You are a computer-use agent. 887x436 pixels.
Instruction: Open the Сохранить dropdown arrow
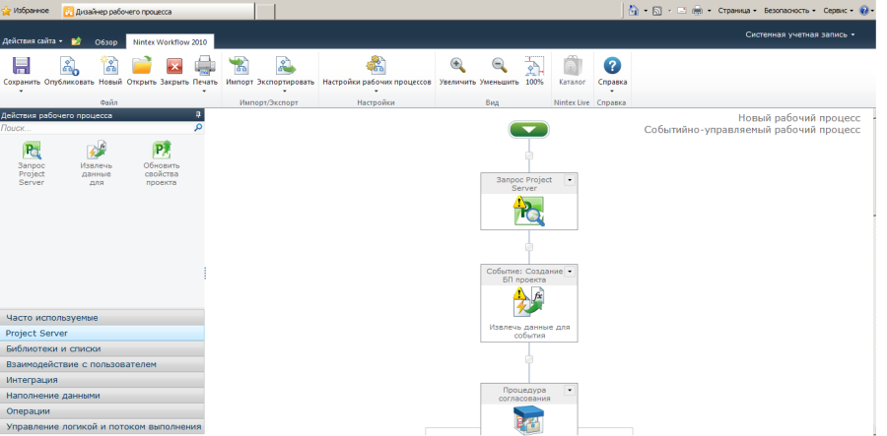(22, 91)
